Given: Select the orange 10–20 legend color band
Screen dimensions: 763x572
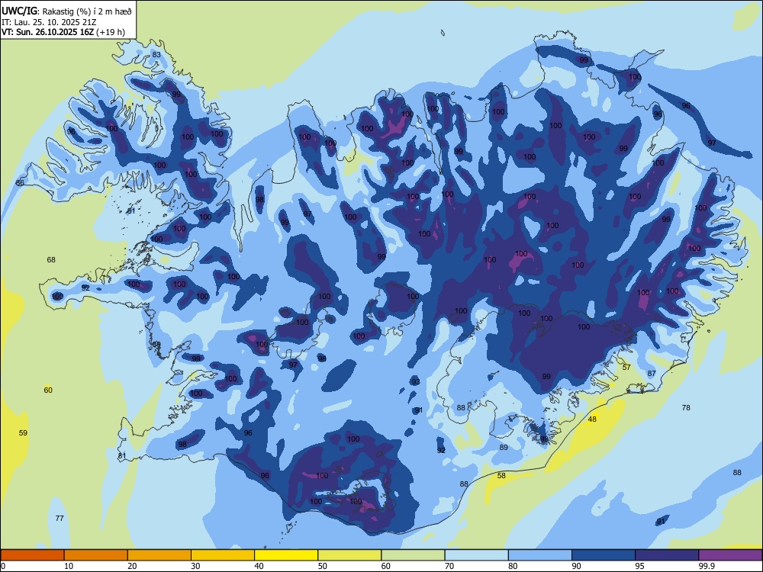Looking at the screenshot, I should click(x=96, y=555).
